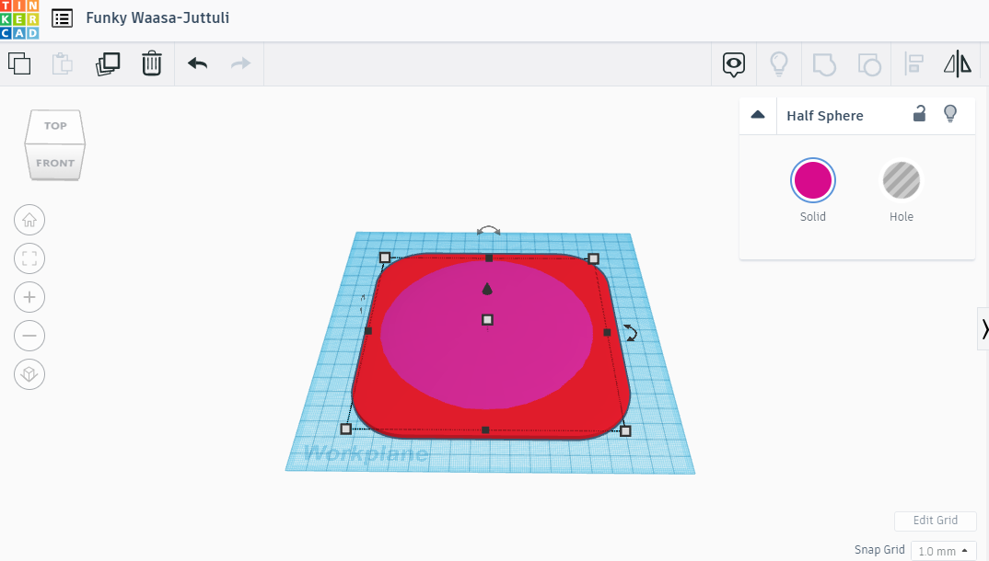This screenshot has width=989, height=561.
Task: Click the Paste clipboard icon
Action: [x=62, y=63]
